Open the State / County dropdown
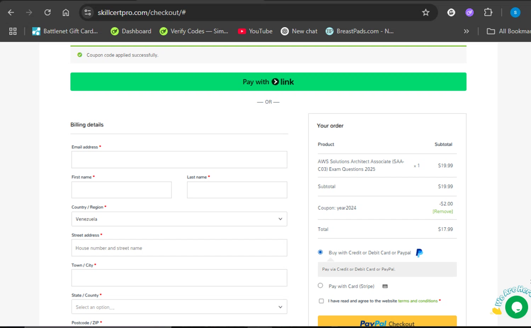 point(179,307)
